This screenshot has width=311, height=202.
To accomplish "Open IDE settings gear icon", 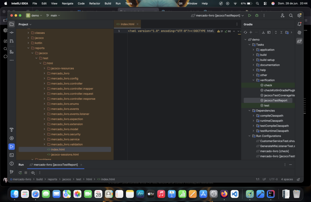I will pos(299,15).
